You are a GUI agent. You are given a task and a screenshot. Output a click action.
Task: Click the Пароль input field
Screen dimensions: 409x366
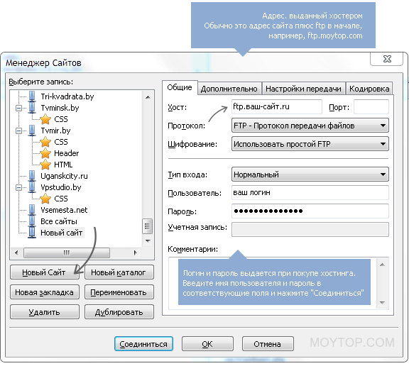point(310,211)
